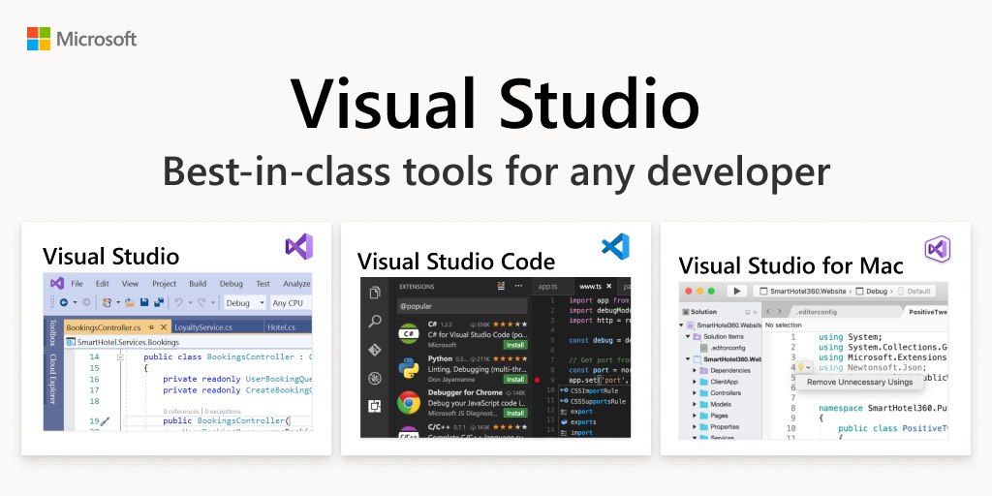Click the forward arrow in the Mac editor navigation
Screen dimensions: 992x496
(780, 311)
